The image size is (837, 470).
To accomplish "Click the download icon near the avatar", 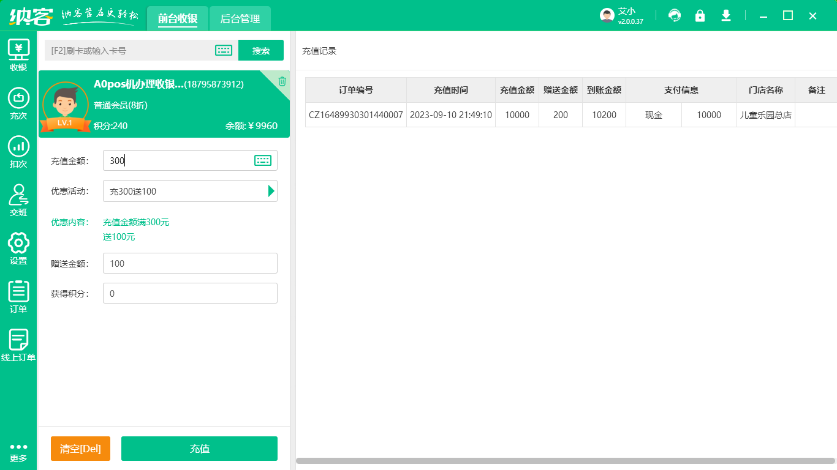I will coord(725,15).
